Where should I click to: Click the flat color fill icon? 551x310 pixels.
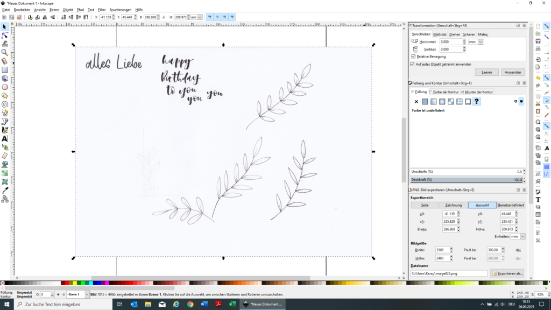tap(425, 102)
